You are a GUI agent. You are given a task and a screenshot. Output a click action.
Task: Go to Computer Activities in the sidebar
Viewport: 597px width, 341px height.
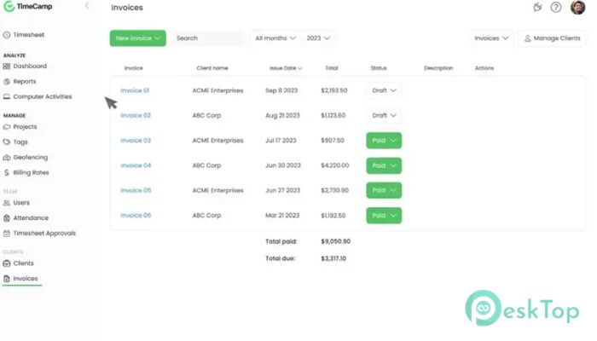[43, 96]
